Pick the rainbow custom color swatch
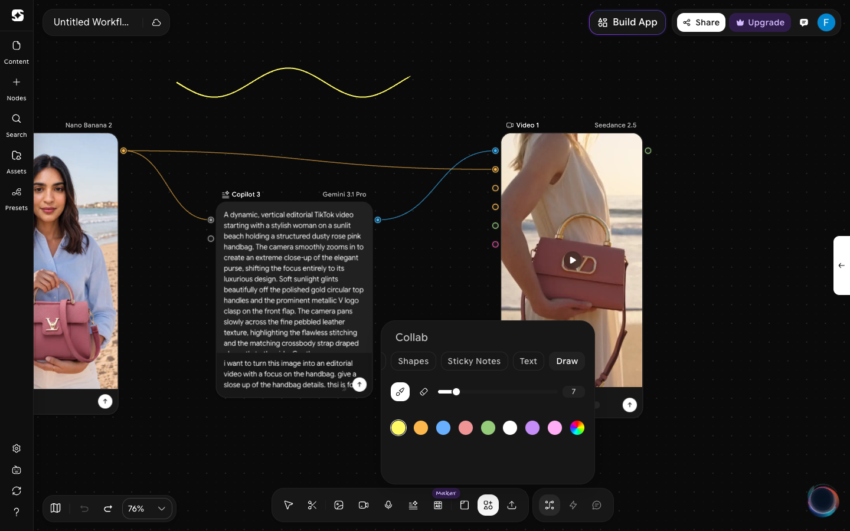The width and height of the screenshot is (850, 531). pyautogui.click(x=577, y=428)
